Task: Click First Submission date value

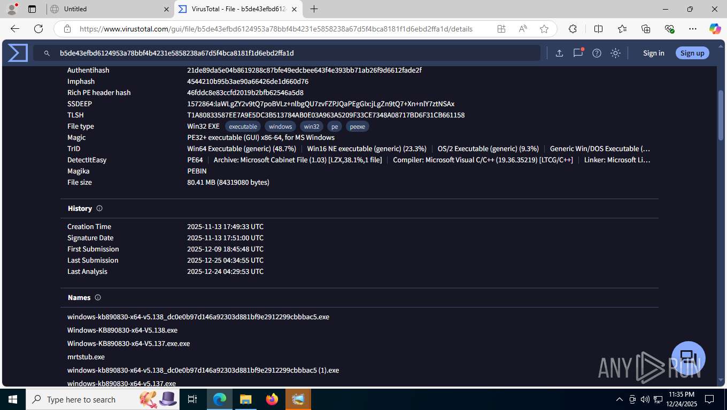Action: [225, 249]
